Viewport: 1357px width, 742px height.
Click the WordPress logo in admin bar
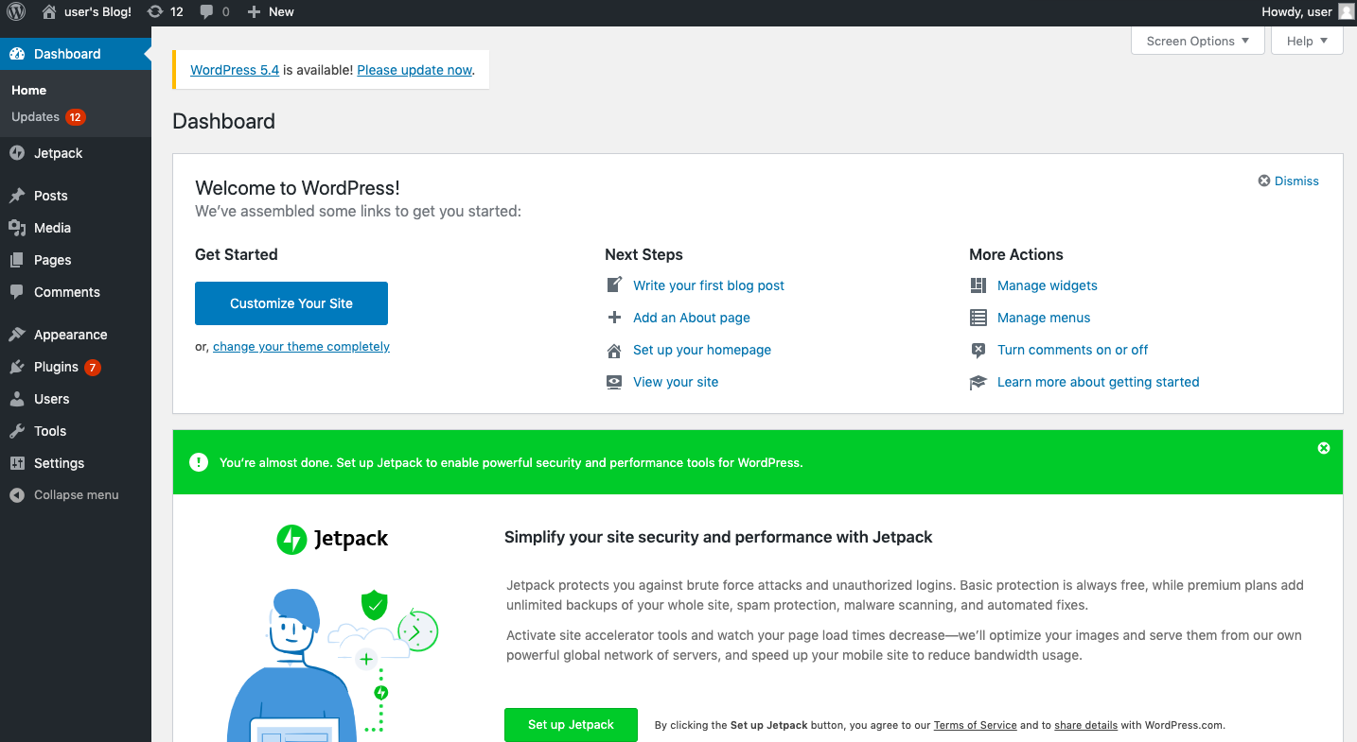tap(16, 12)
